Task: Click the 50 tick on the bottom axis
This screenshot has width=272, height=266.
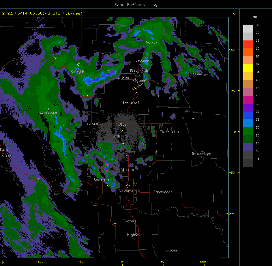Action: 162,262
